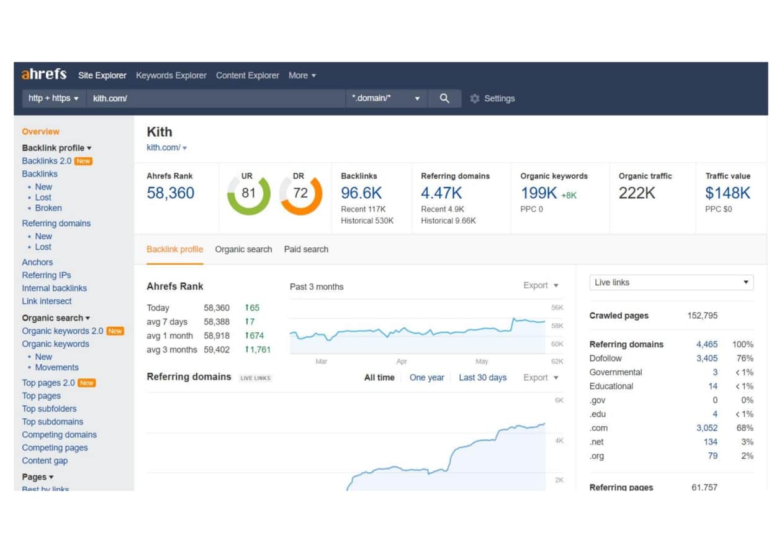Screen dimensions: 782x553
Task: Open Top pages 2.0 in the sidebar
Action: (x=48, y=383)
